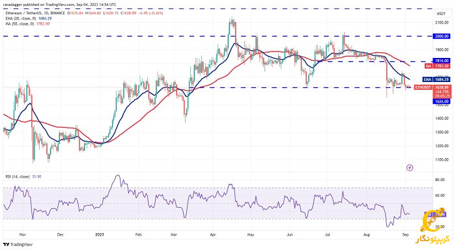Viewport: 456px width, 250px height.
Task: Click the blue 1626.00 level label
Action: coord(442,102)
